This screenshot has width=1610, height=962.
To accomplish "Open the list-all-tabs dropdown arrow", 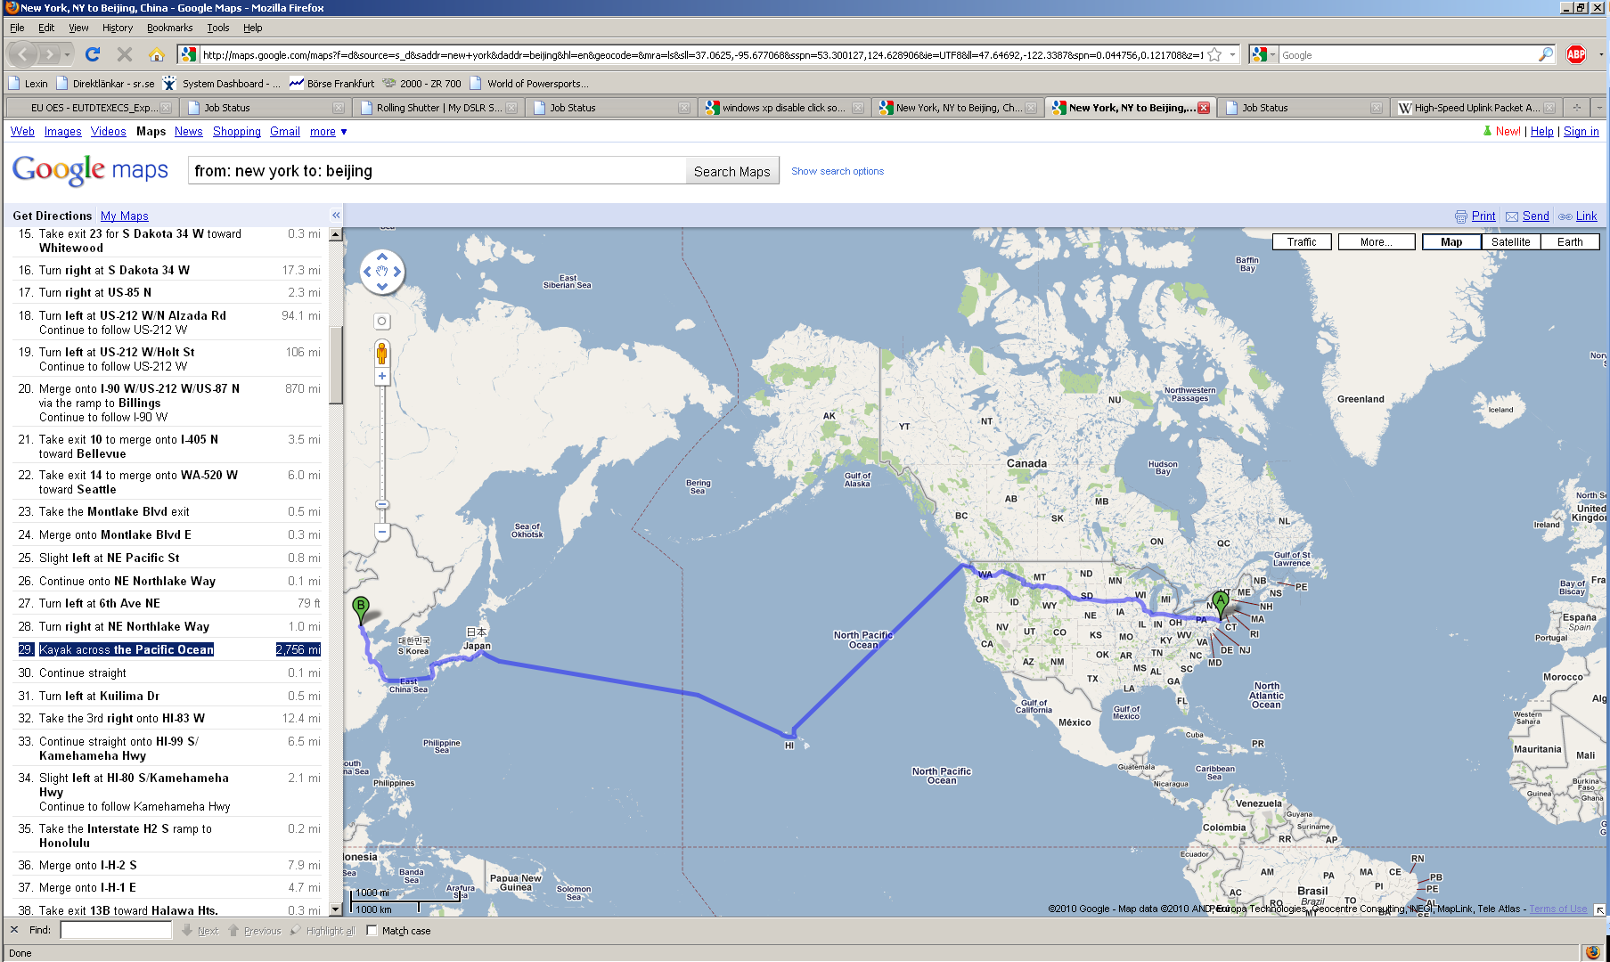I will click(1599, 108).
